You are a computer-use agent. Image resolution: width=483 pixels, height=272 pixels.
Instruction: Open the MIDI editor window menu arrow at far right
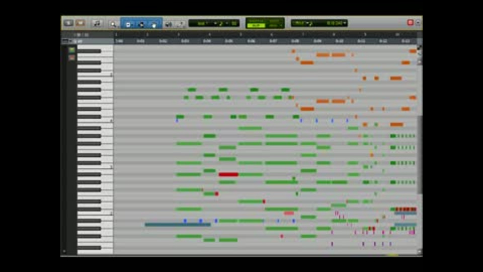click(x=418, y=23)
